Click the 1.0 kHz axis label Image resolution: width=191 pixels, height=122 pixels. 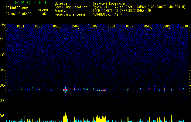click(x=3, y=55)
